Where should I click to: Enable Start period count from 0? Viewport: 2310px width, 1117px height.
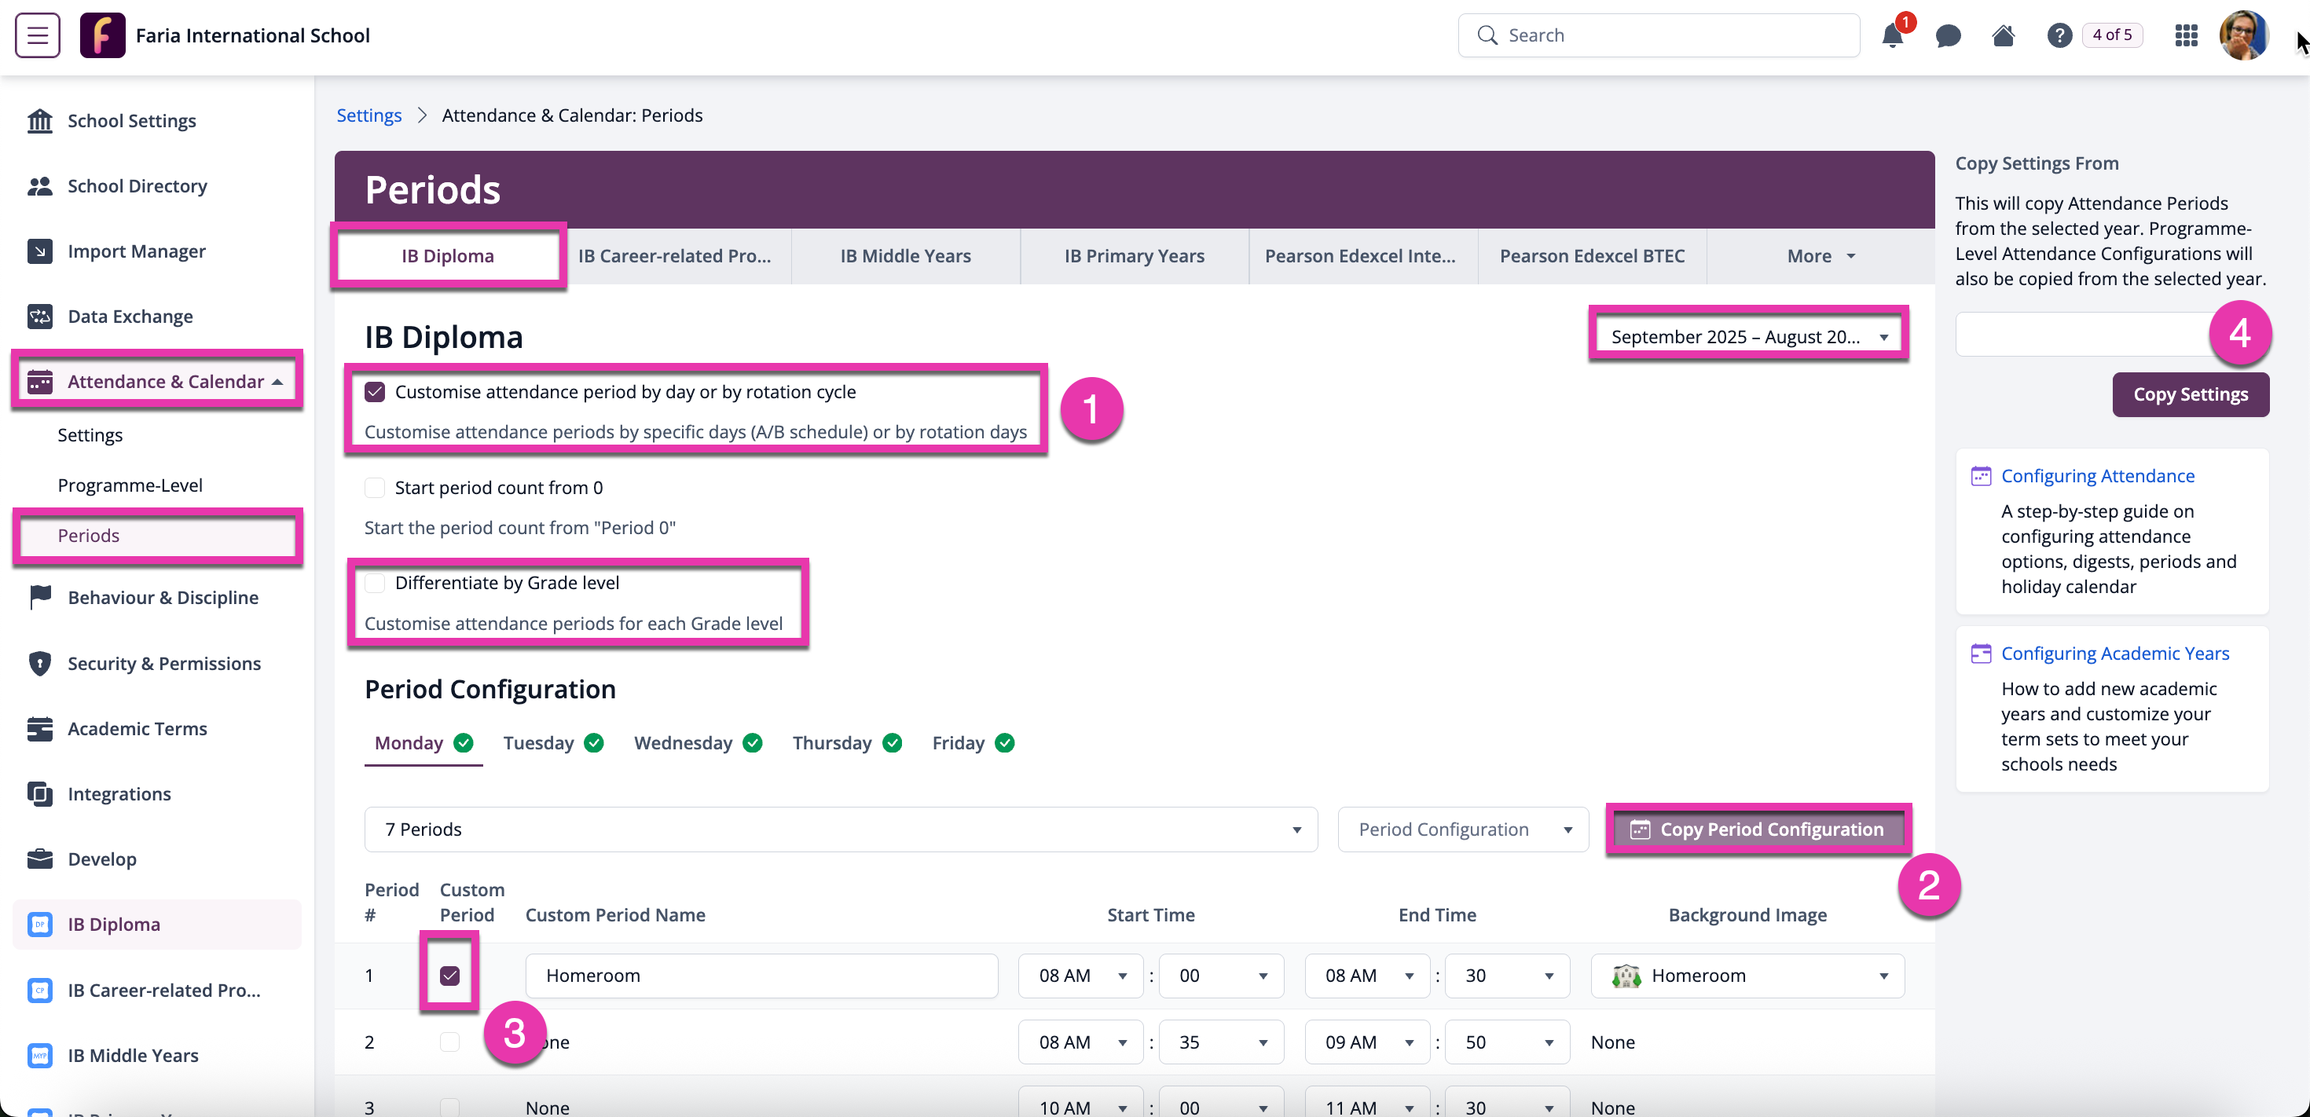[x=375, y=488]
